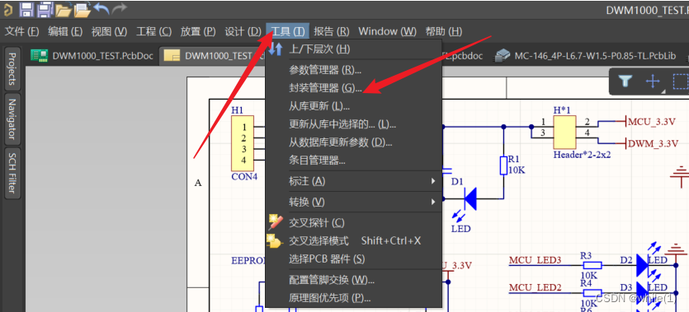Click the Altium logo icon in title bar

tap(7, 10)
